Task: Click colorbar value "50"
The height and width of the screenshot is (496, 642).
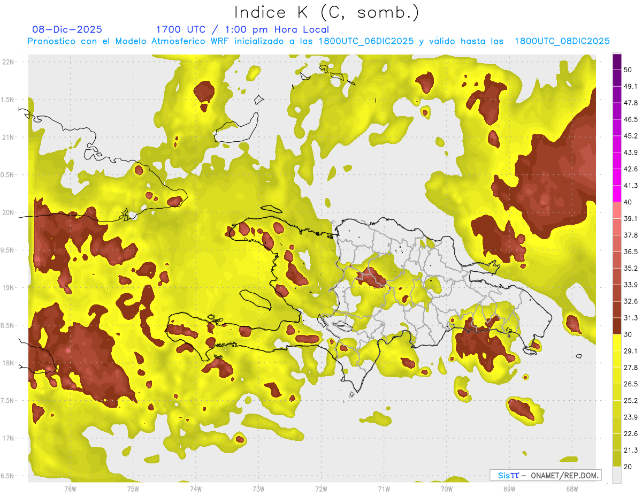Action: 628,70
